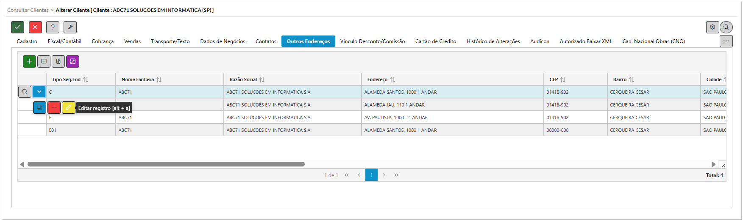
Task: Click the red cancel X button
Action: [x=35, y=27]
